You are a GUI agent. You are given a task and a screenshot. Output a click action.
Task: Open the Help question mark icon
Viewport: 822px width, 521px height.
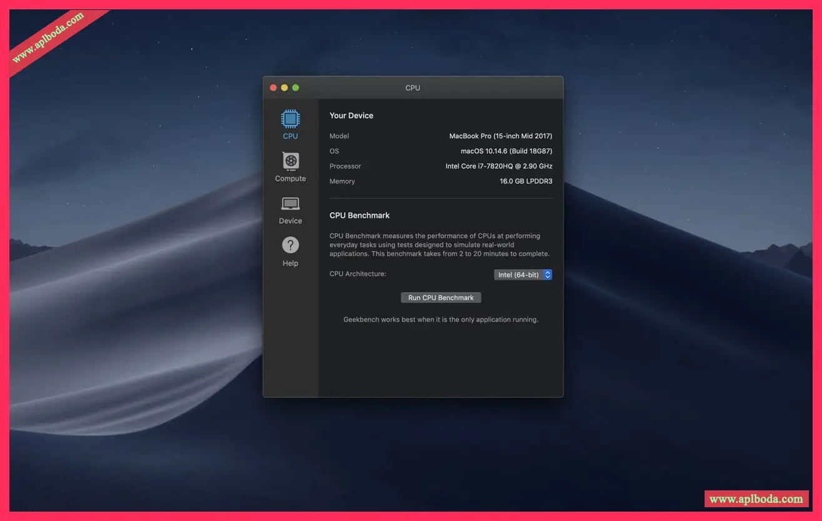pos(290,245)
